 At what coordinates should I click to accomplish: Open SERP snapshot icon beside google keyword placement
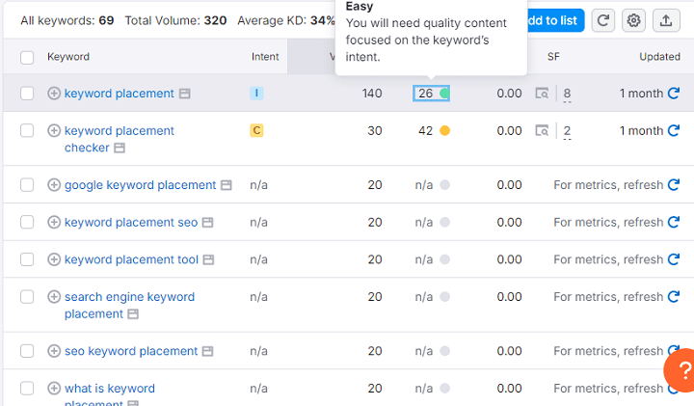(x=226, y=185)
